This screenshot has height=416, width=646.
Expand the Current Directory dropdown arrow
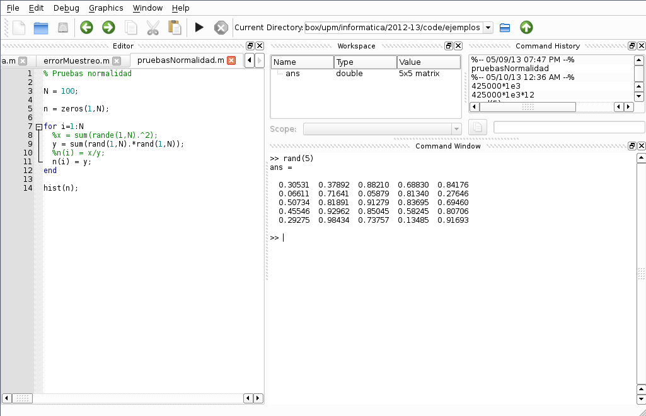[488, 28]
